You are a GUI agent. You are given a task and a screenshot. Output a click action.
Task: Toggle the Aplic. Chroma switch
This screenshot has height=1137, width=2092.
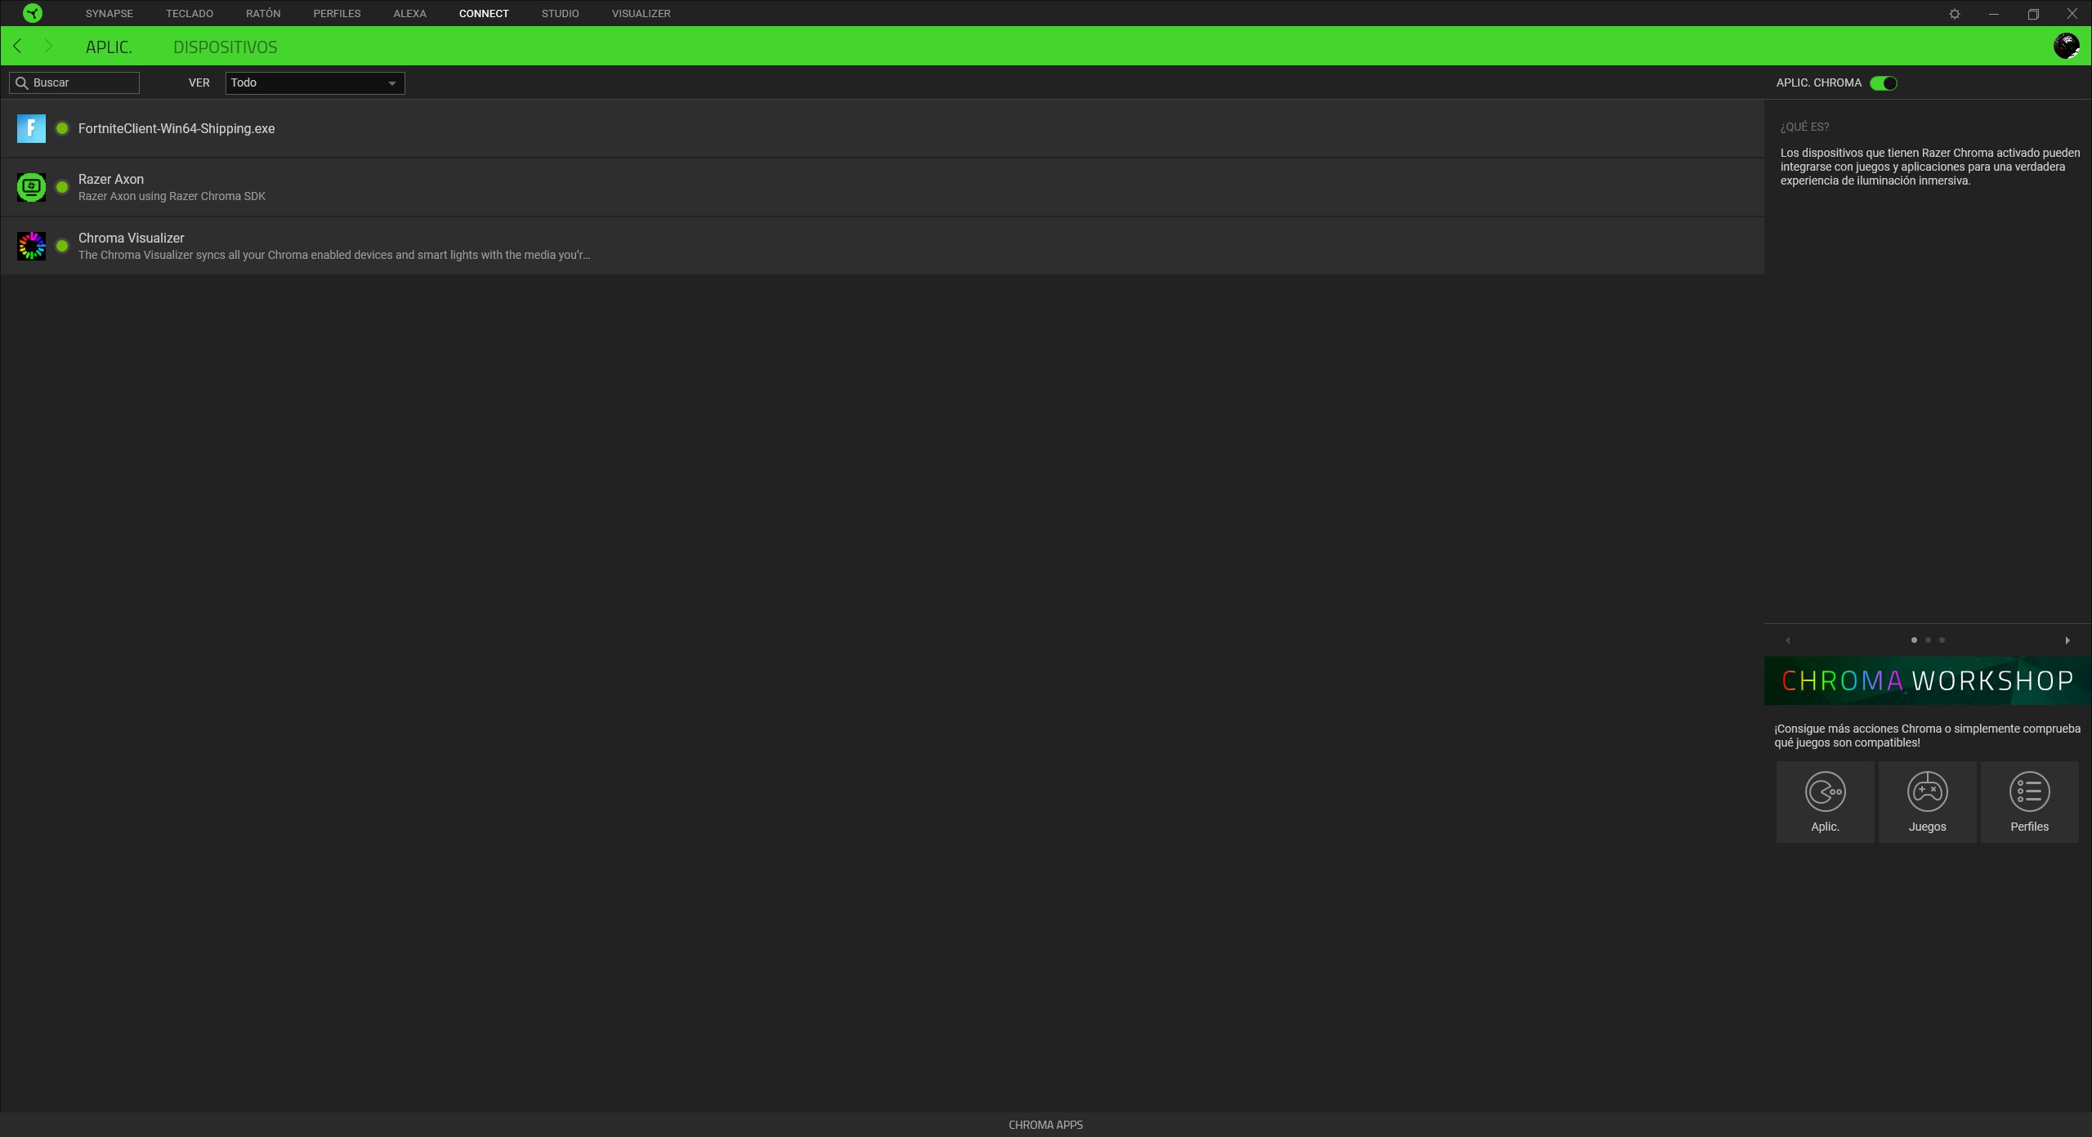coord(1884,82)
